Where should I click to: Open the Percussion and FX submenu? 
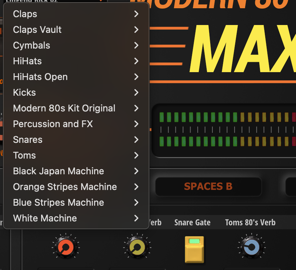point(53,124)
